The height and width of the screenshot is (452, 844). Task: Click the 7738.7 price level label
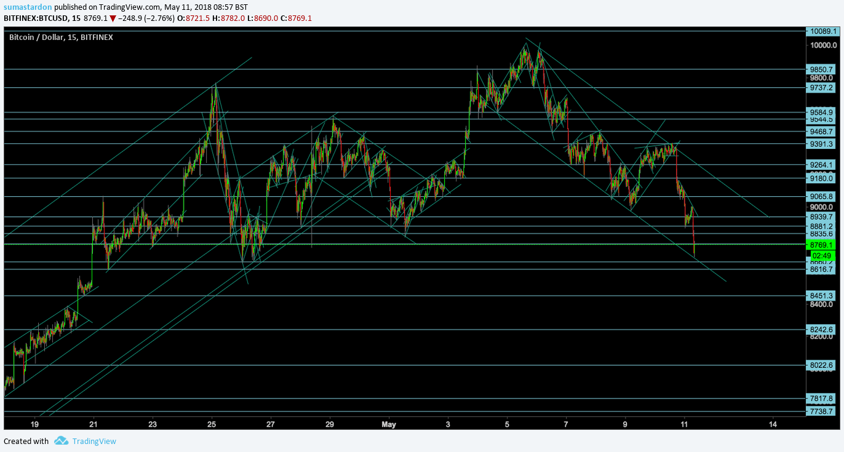(x=822, y=411)
